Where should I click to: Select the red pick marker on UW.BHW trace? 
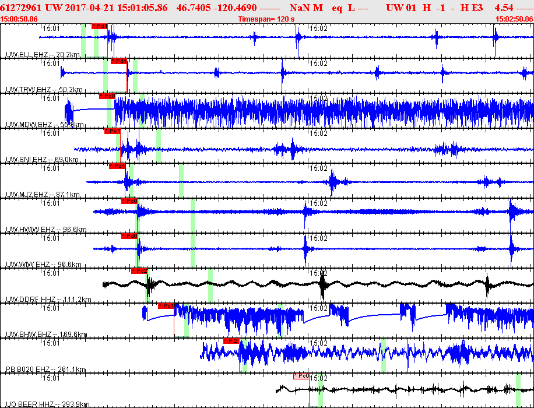(x=166, y=306)
